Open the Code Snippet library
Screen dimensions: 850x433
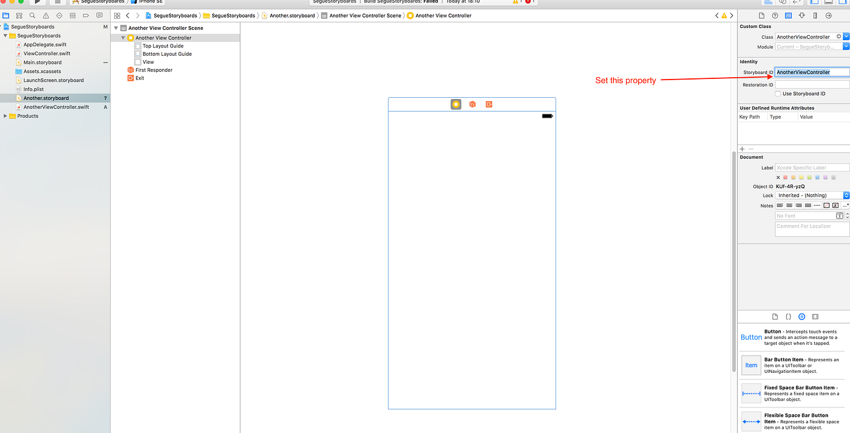788,316
